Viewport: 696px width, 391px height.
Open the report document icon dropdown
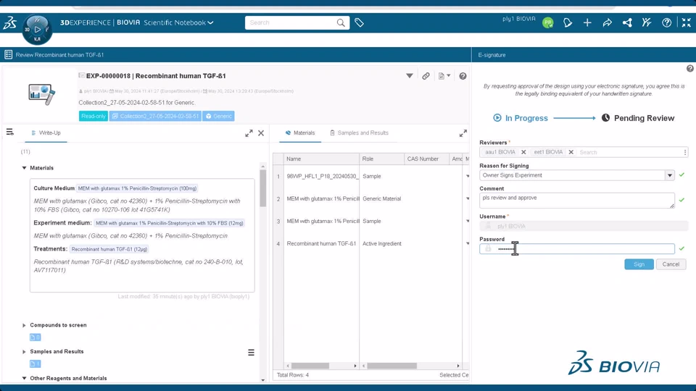pos(444,76)
